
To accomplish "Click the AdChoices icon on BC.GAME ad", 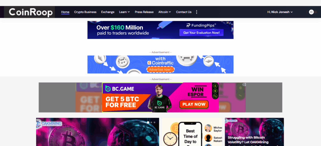I will pyautogui.click(x=244, y=85).
